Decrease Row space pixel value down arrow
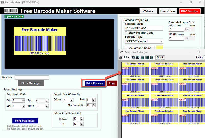 coord(82,125)
